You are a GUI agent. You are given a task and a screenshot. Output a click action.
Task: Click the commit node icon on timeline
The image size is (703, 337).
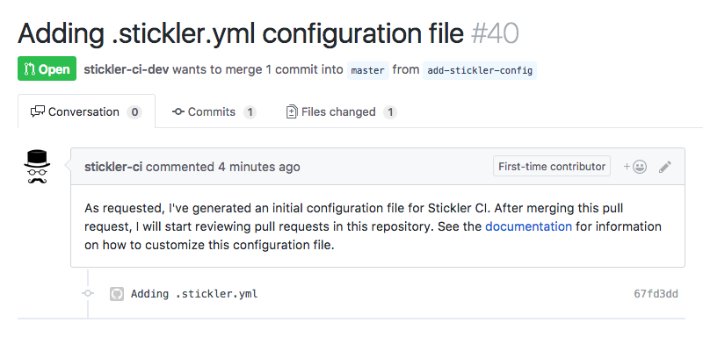(x=88, y=294)
